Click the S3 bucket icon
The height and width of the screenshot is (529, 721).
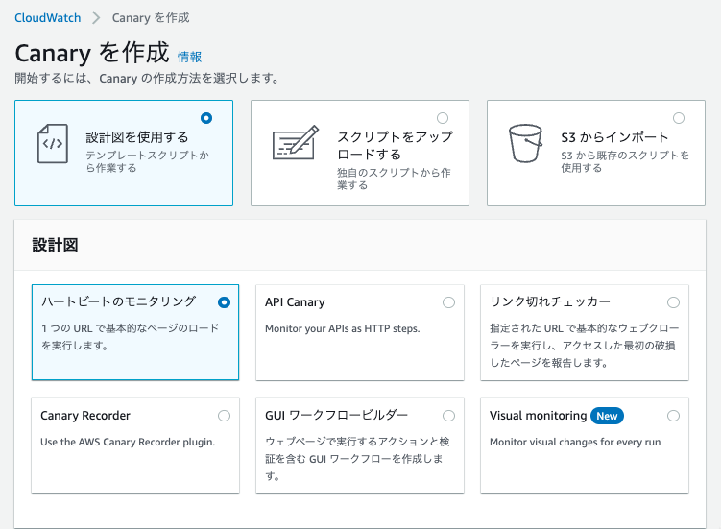pyautogui.click(x=525, y=143)
